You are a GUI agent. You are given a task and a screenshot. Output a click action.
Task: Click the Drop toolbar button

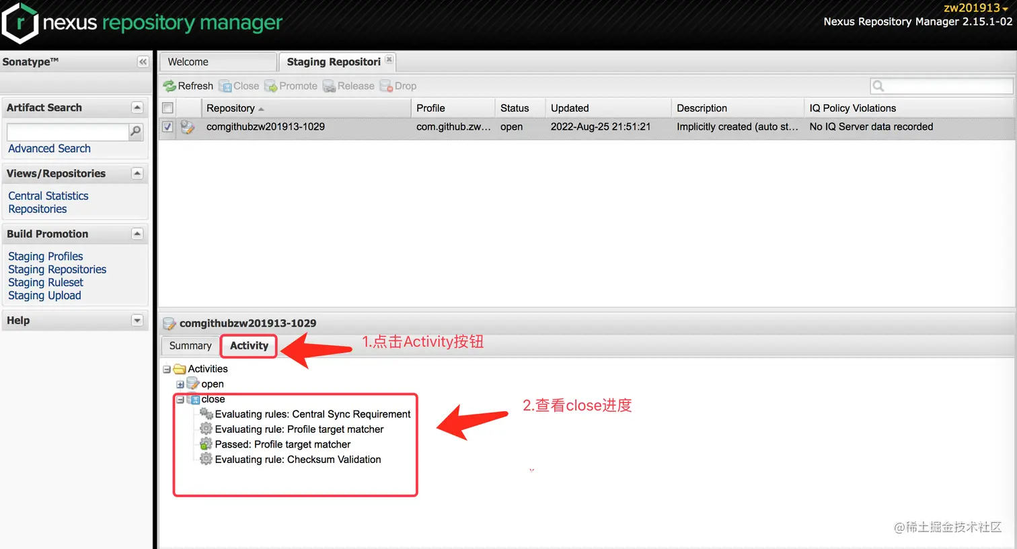(x=398, y=86)
